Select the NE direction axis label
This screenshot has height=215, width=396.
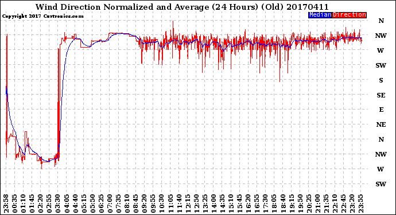coord(381,124)
